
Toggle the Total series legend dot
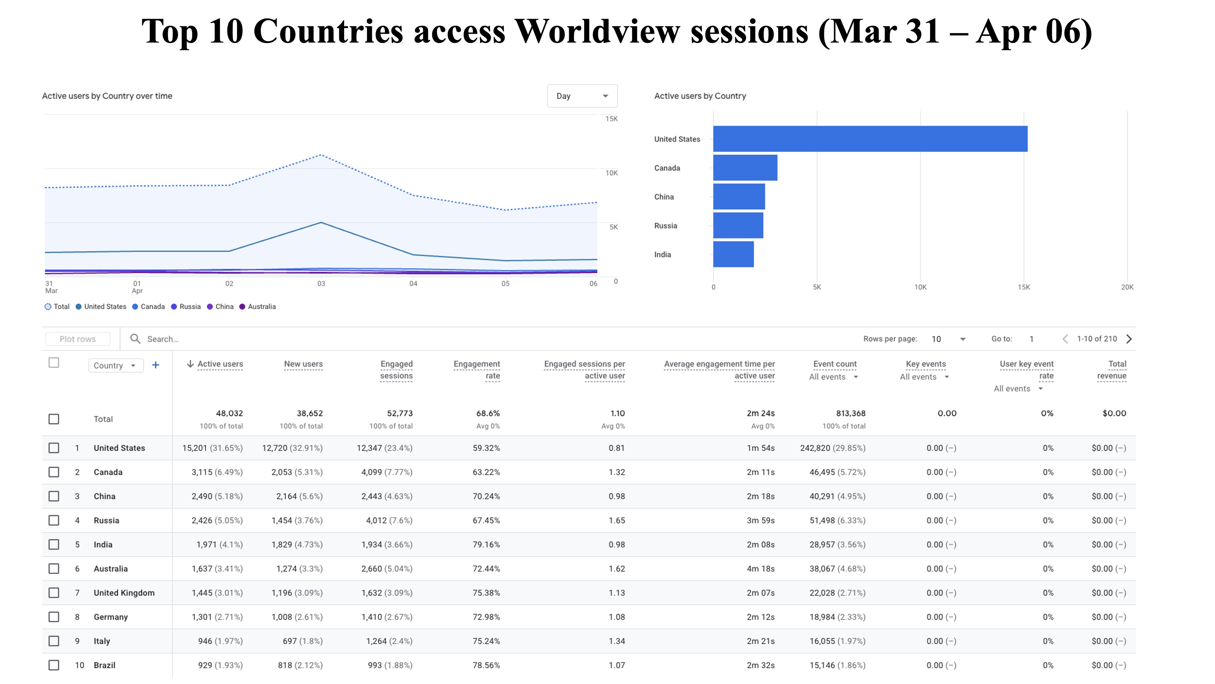48,307
